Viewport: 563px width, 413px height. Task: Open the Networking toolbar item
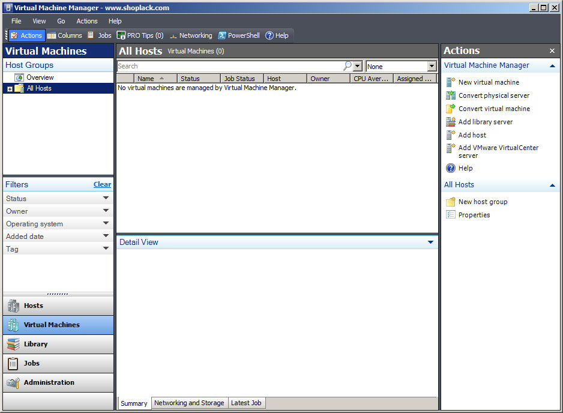point(191,35)
